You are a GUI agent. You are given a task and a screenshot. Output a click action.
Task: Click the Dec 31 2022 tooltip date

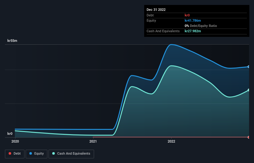click(x=156, y=10)
